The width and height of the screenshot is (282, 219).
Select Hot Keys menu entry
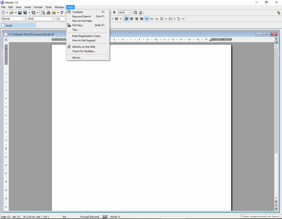click(88, 25)
